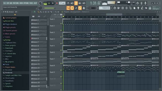Open the audio editor scissors icon

tap(141, 3)
